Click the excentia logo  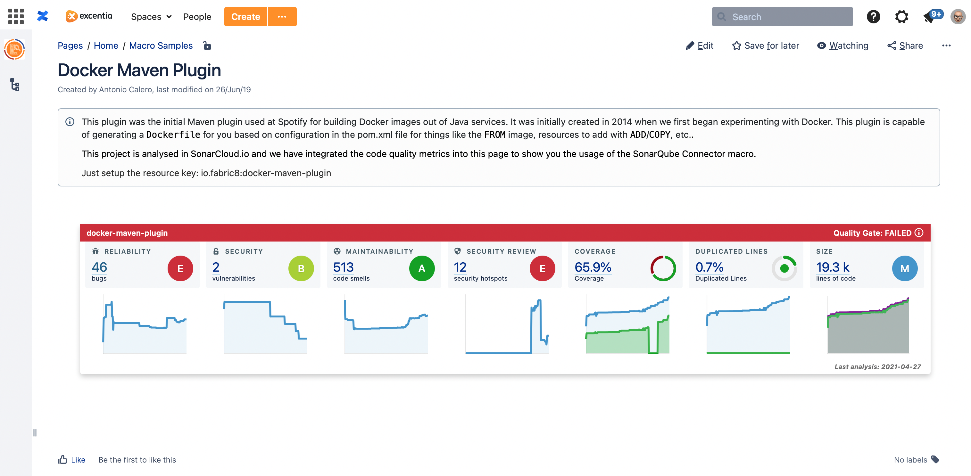tap(89, 16)
